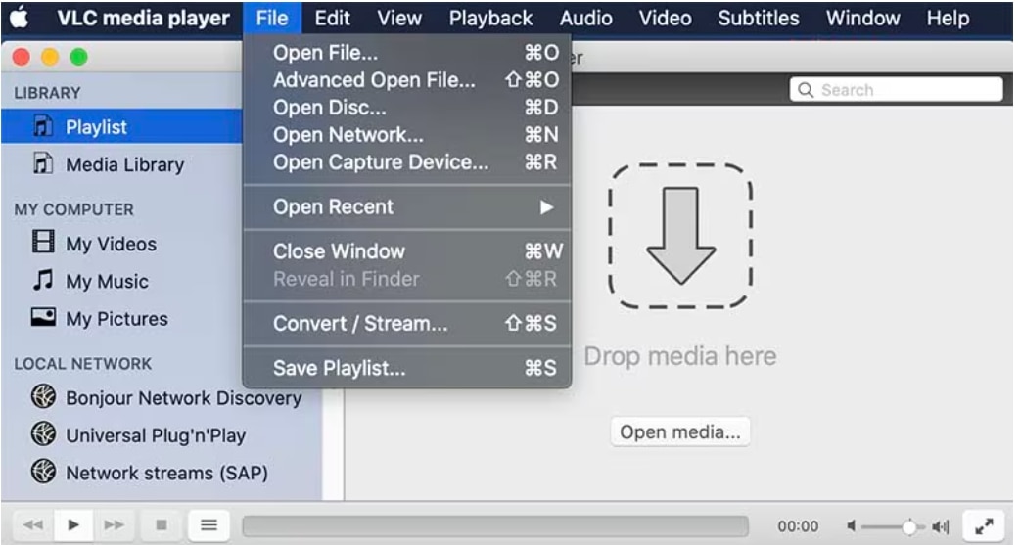The image size is (1020, 545).
Task: Click the rewind button
Action: point(33,524)
